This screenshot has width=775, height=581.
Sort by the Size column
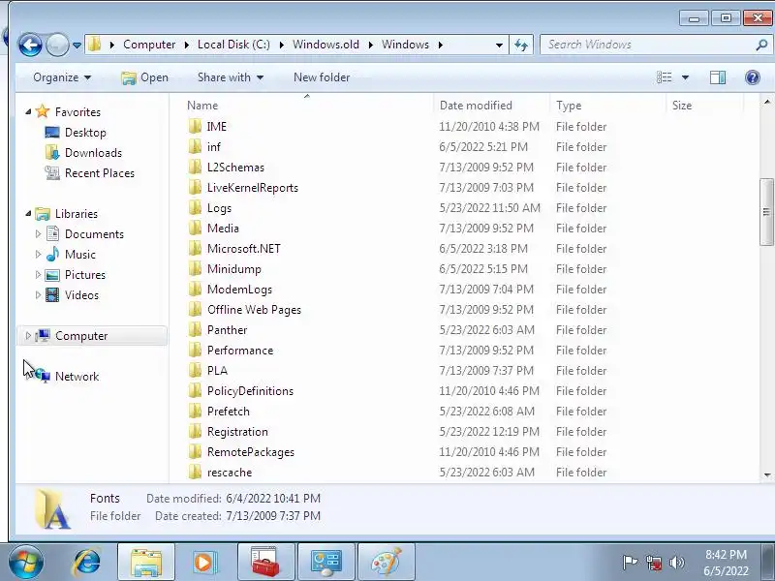682,106
